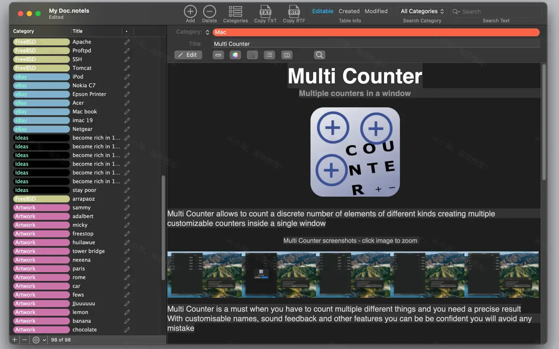The image size is (559, 349).
Task: Click the font style icon in the editor toolbar
Action: [x=252, y=55]
